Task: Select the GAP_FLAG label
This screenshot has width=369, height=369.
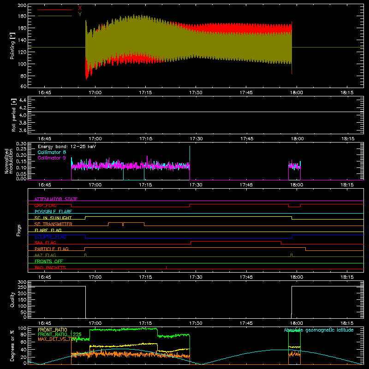Action: pyautogui.click(x=45, y=205)
